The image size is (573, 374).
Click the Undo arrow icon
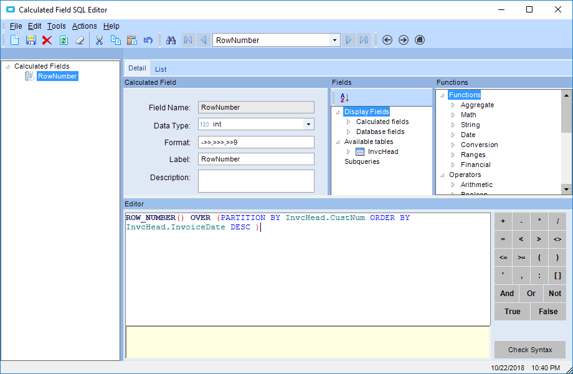pyautogui.click(x=148, y=40)
